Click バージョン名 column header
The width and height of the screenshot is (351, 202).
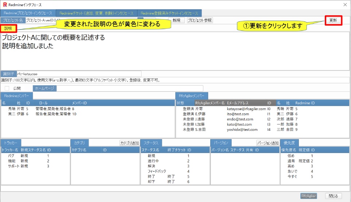220,150
